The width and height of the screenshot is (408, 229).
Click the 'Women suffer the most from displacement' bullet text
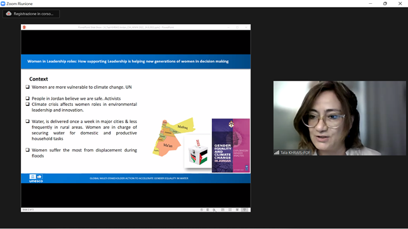pyautogui.click(x=84, y=153)
